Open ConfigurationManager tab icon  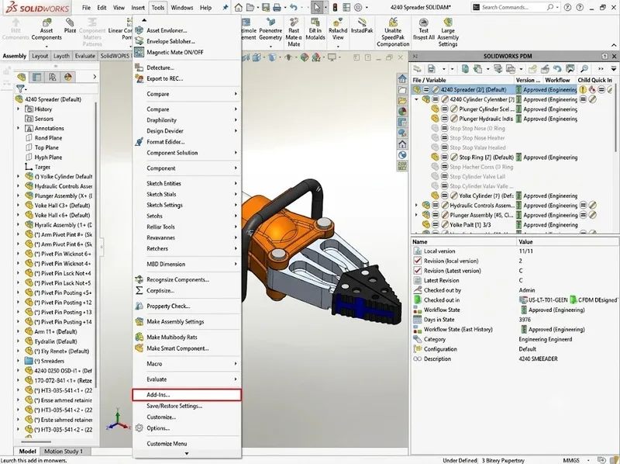(x=52, y=77)
